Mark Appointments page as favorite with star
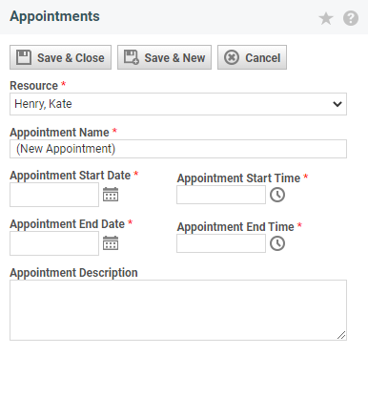The height and width of the screenshot is (397, 368). pos(326,18)
